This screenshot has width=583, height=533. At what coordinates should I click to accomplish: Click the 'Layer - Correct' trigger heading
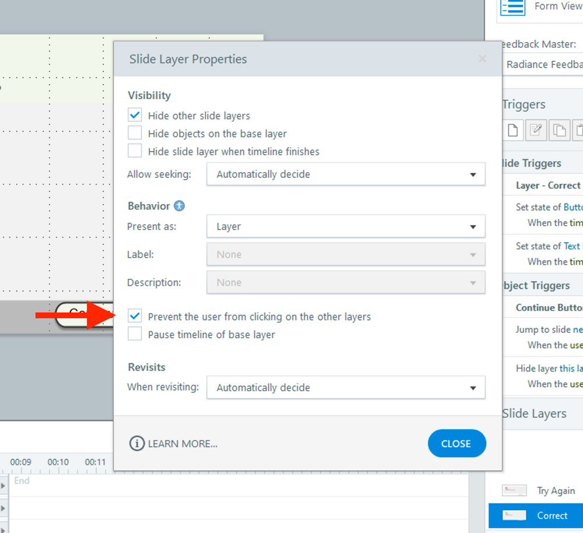[549, 185]
